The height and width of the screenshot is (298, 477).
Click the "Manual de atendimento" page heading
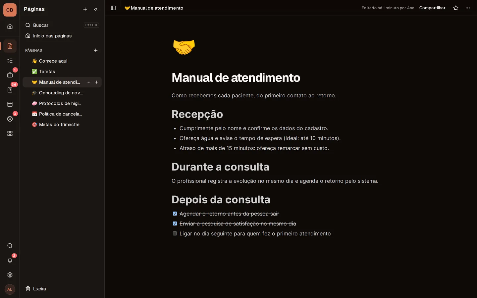click(236, 78)
